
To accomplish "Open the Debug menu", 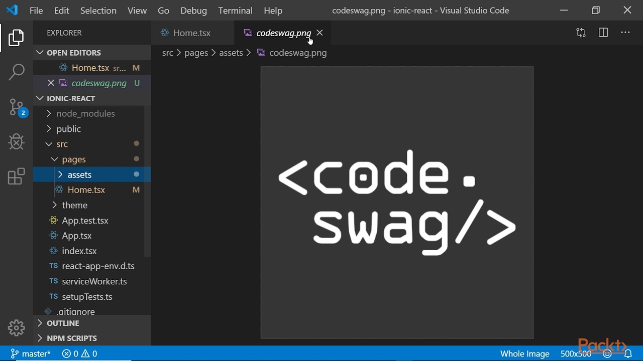I will point(193,11).
